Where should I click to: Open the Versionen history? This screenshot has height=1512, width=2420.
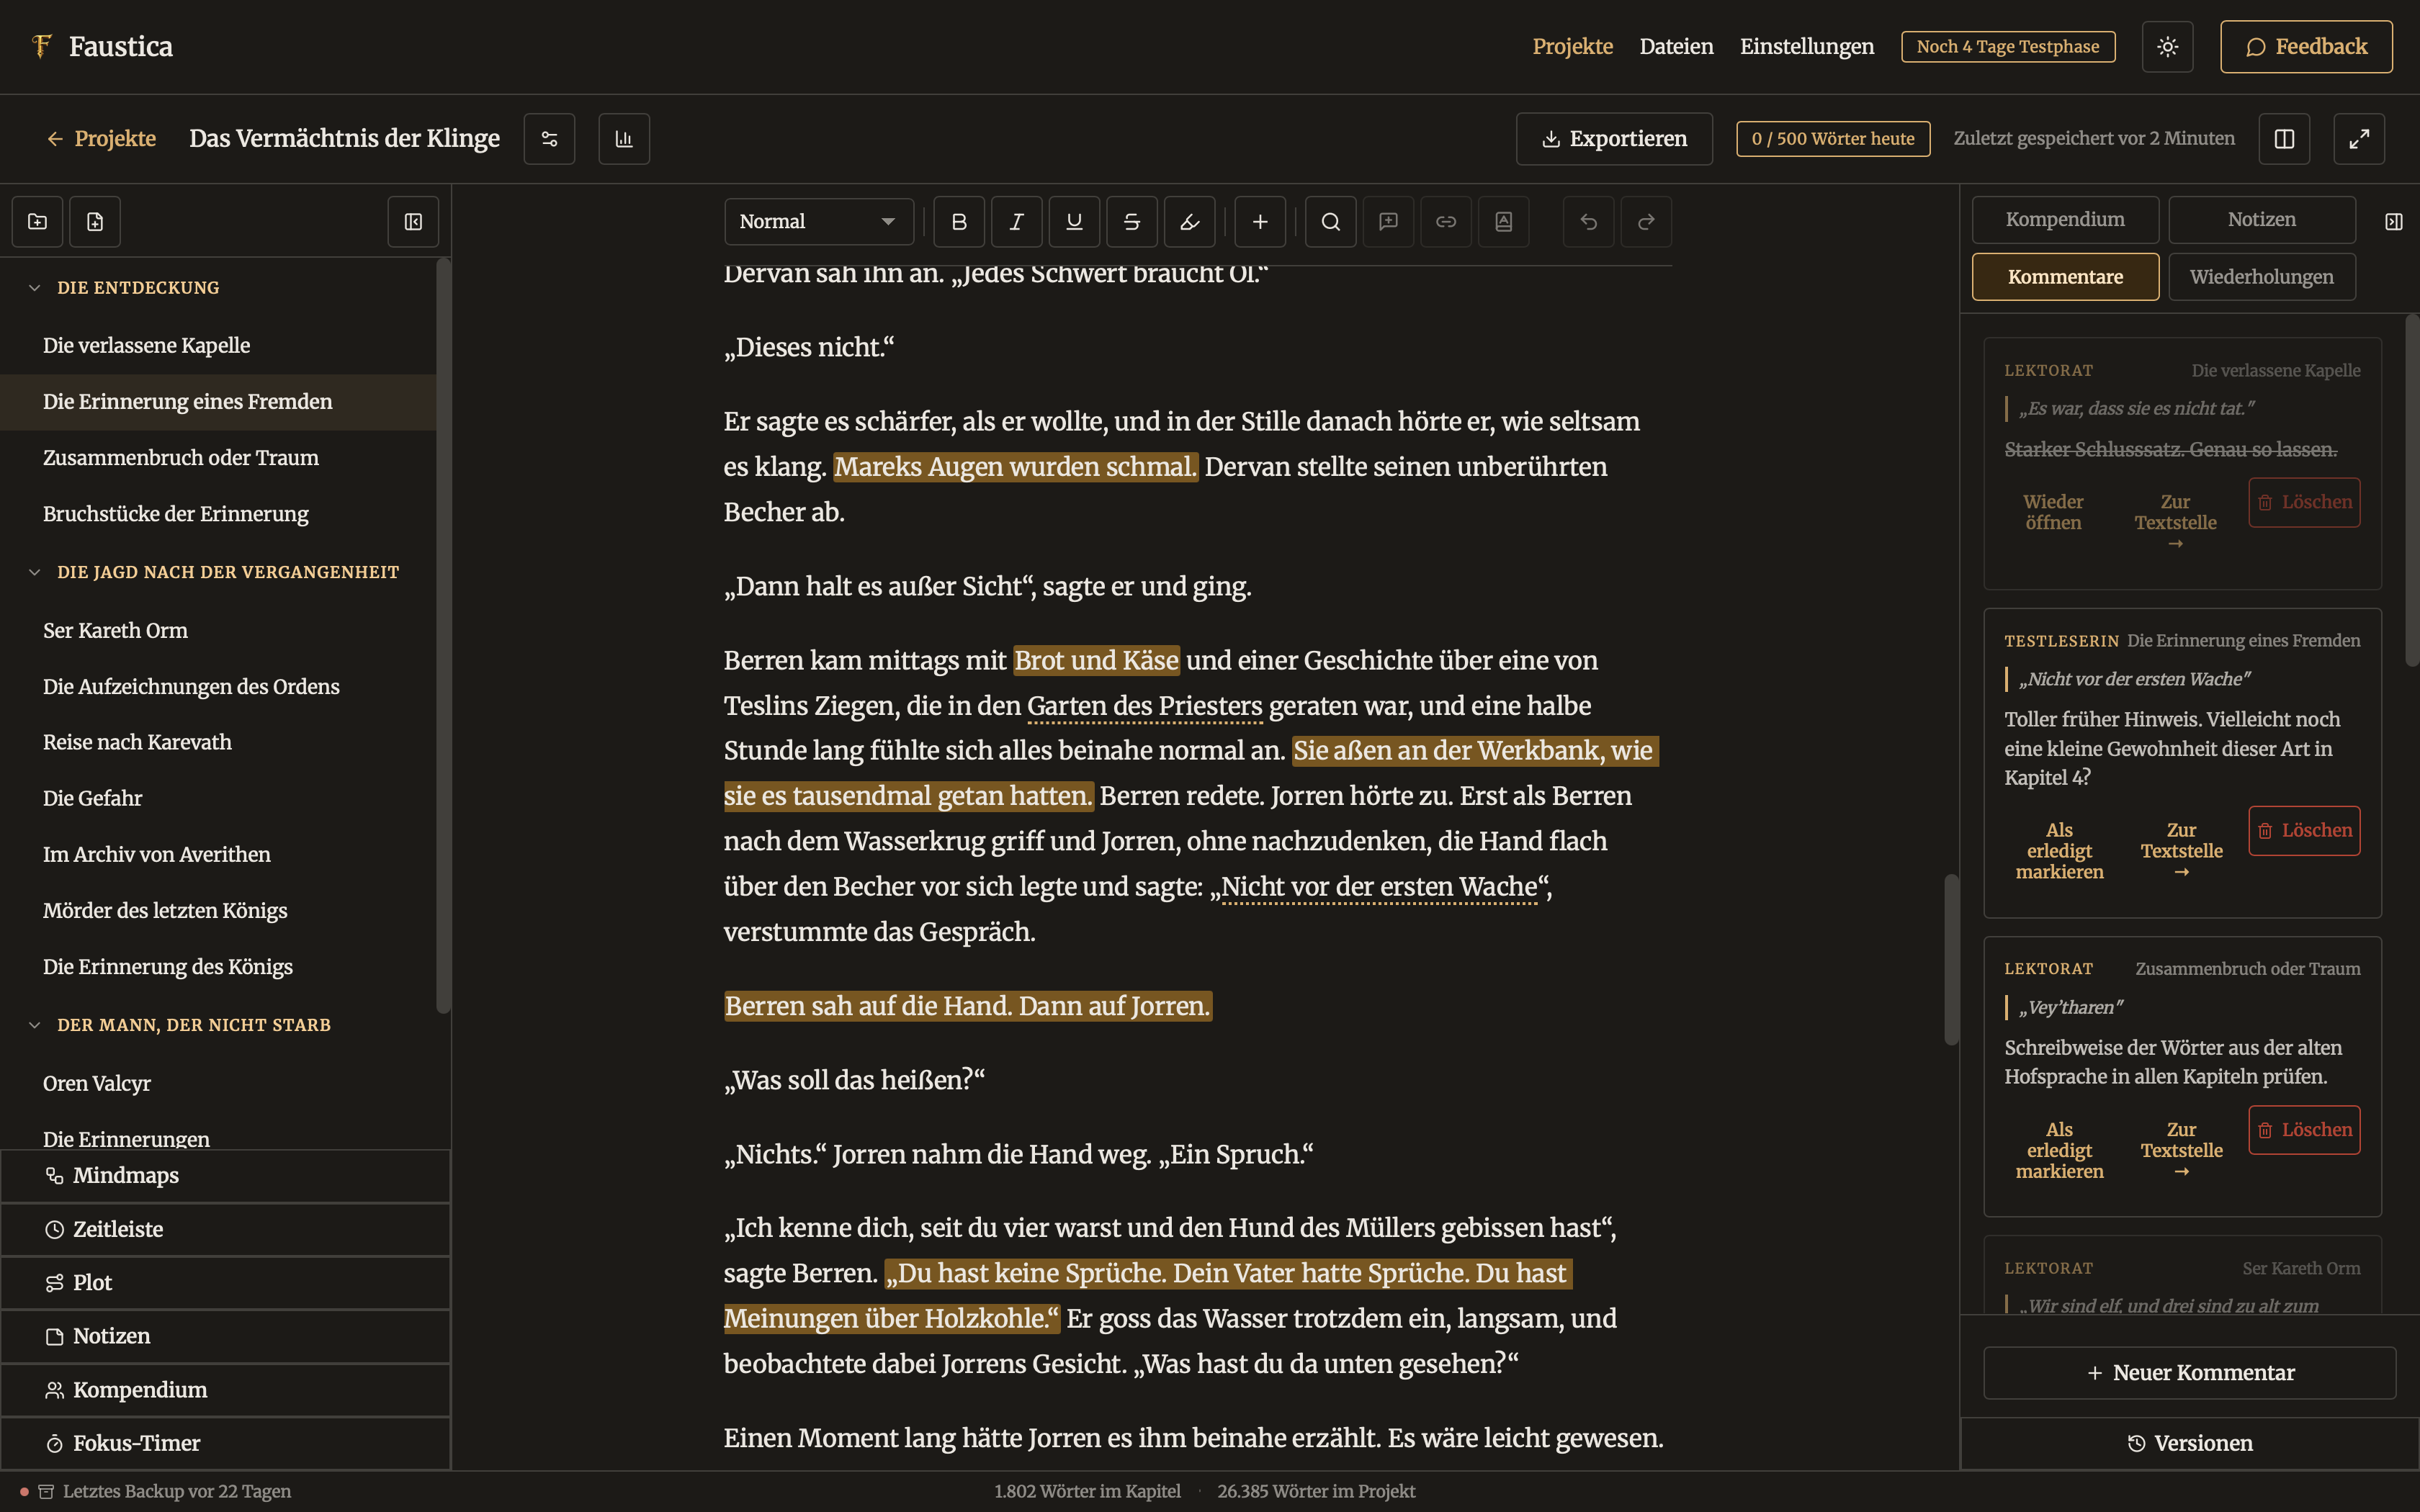[2190, 1443]
